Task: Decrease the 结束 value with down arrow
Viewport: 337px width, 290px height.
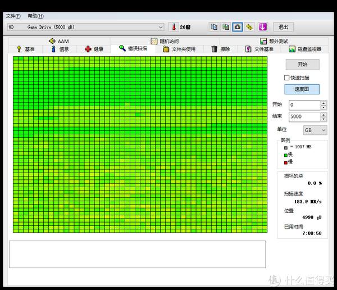Action: point(324,119)
